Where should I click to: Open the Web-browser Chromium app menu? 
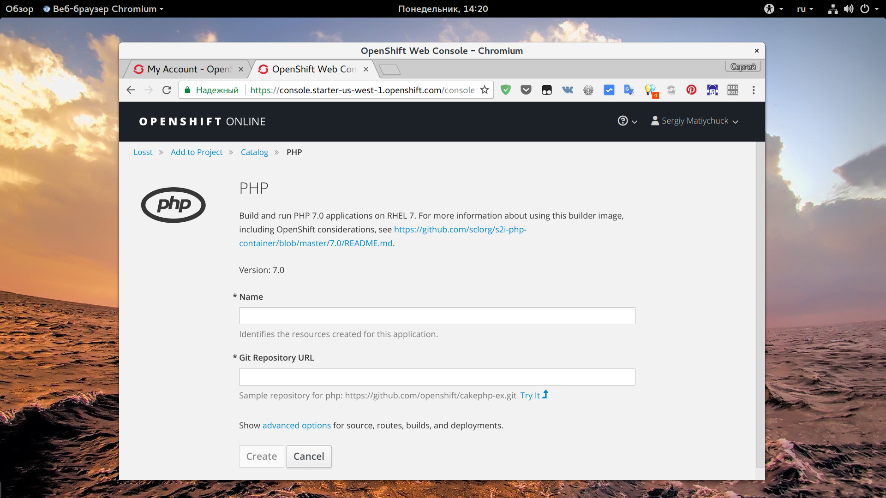coord(104,9)
